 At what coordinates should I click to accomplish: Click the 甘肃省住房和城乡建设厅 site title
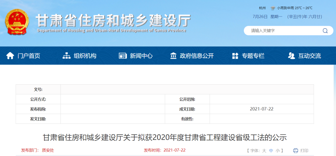(x=113, y=20)
